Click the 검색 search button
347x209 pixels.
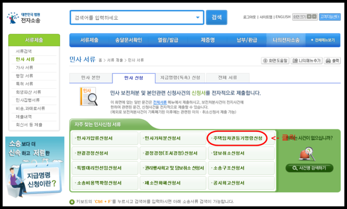click(217, 17)
